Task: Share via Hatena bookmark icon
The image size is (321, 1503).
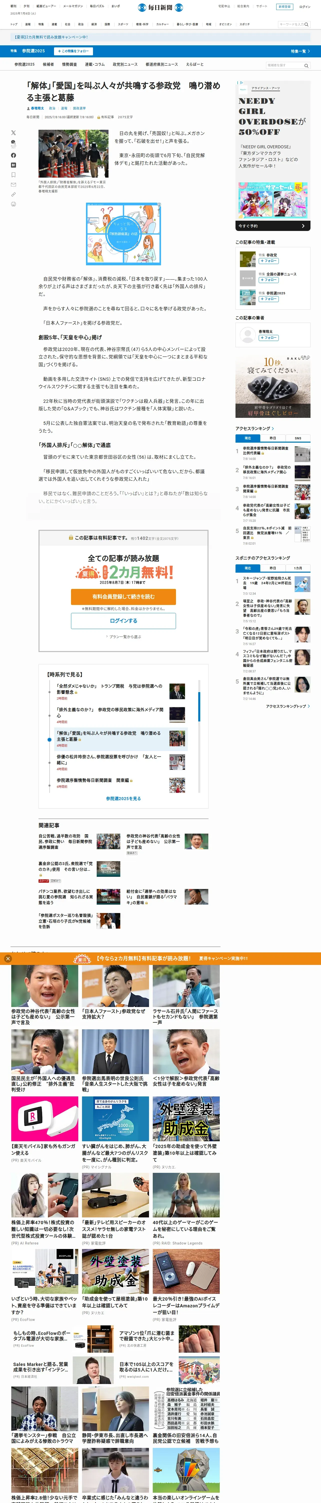Action: tap(13, 165)
